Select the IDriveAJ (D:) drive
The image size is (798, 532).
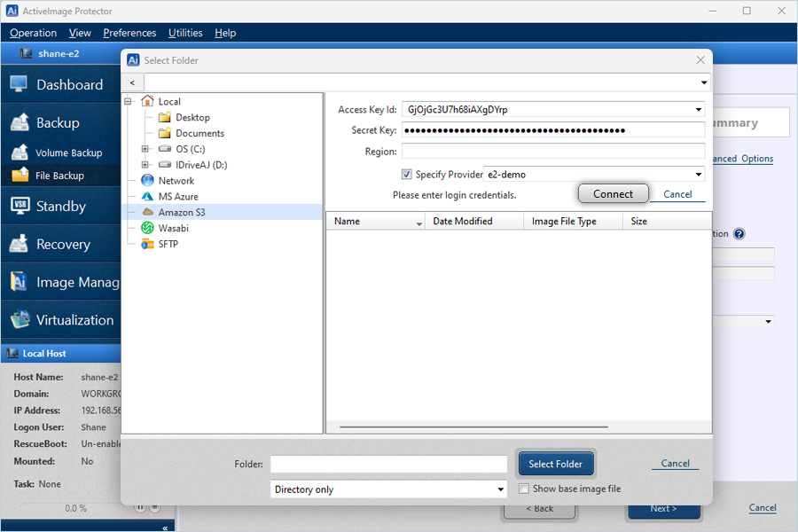(193, 164)
